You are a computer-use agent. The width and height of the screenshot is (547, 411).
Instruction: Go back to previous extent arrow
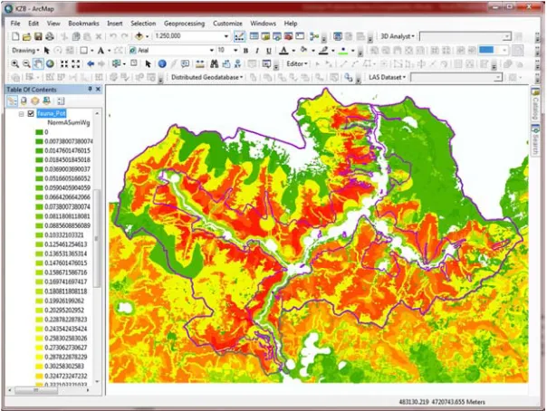(91, 63)
